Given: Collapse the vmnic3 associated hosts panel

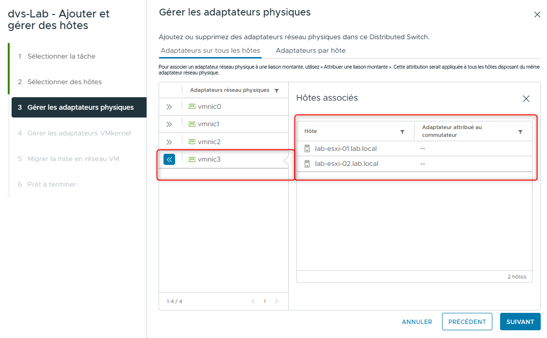Looking at the screenshot, I should 170,159.
